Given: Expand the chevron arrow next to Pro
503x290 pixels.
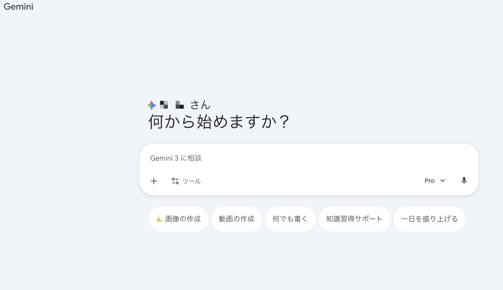Looking at the screenshot, I should pos(443,181).
